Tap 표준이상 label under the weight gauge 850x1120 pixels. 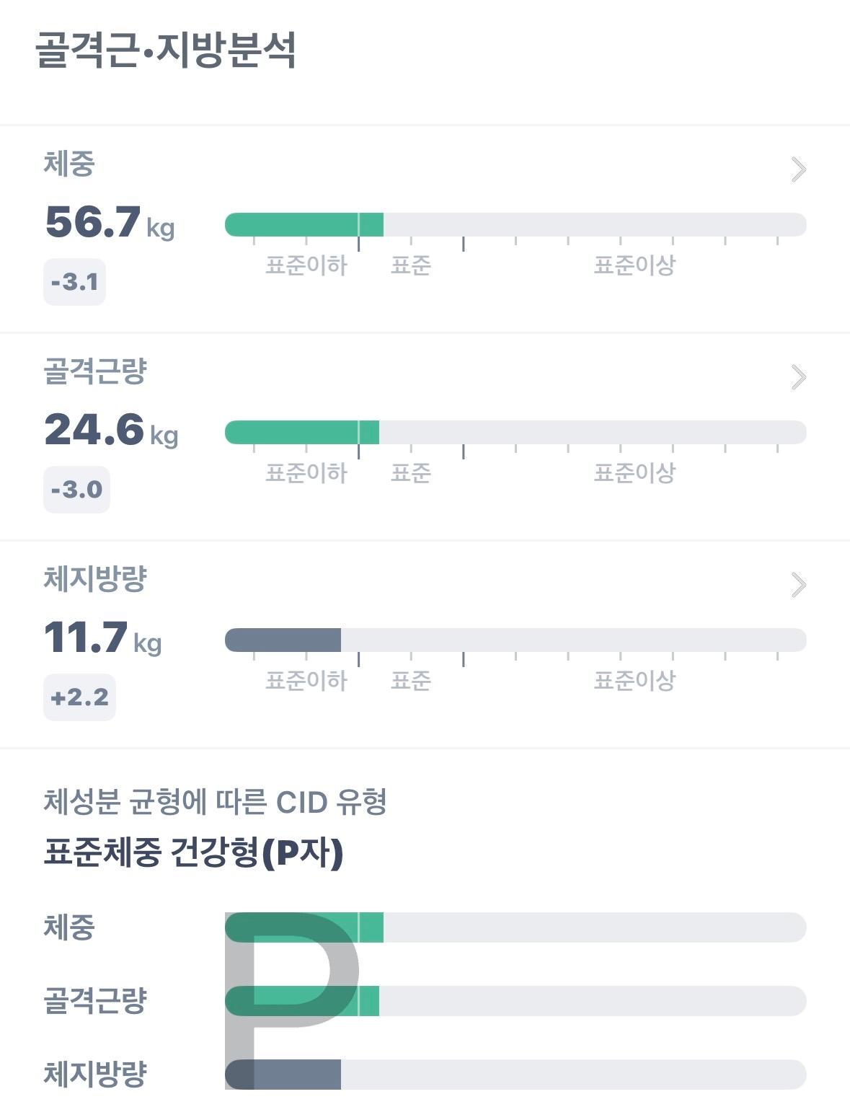pos(634,265)
